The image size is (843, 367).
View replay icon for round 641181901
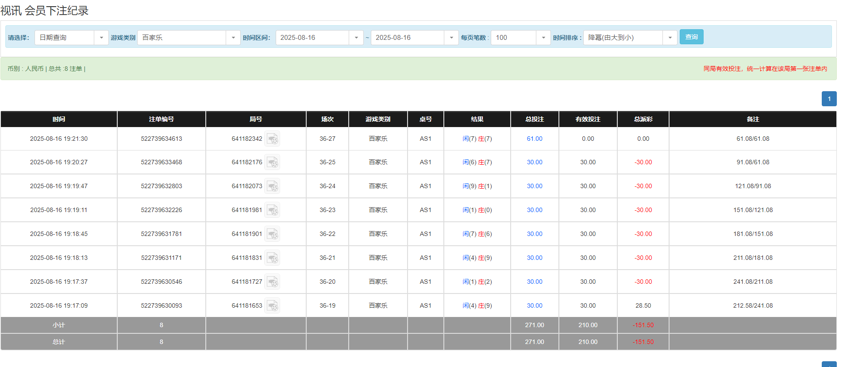272,234
